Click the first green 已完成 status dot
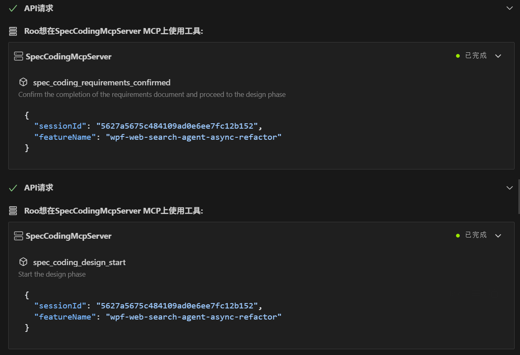 [x=458, y=56]
